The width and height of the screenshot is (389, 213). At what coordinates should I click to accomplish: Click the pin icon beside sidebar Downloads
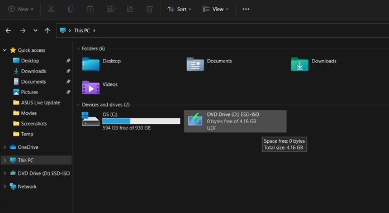pyautogui.click(x=68, y=71)
